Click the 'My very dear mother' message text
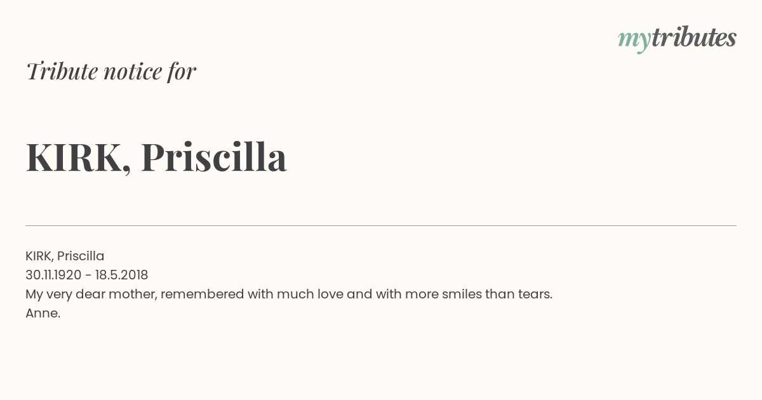The width and height of the screenshot is (762, 400). (289, 295)
